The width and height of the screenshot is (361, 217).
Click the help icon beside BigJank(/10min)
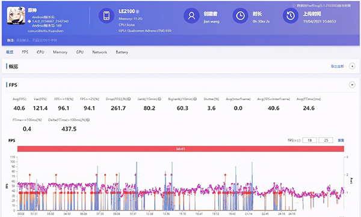195,99
